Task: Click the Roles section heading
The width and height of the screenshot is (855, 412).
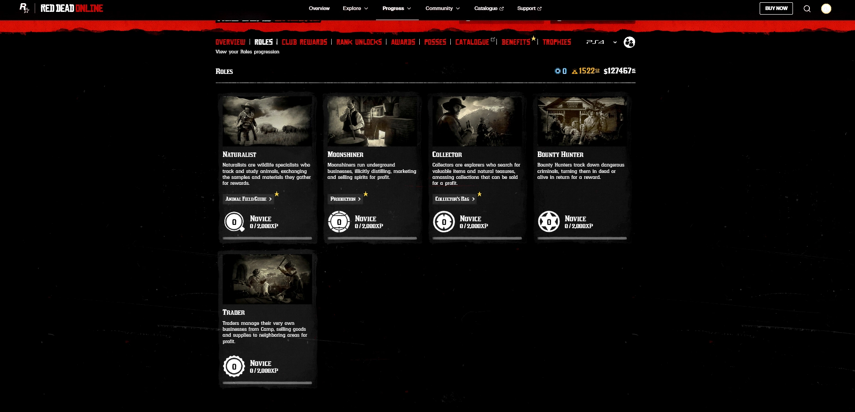Action: click(x=224, y=71)
